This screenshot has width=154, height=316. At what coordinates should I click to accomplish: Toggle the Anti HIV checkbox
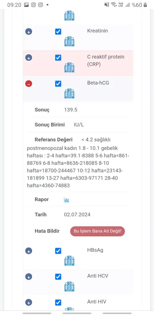click(58, 302)
